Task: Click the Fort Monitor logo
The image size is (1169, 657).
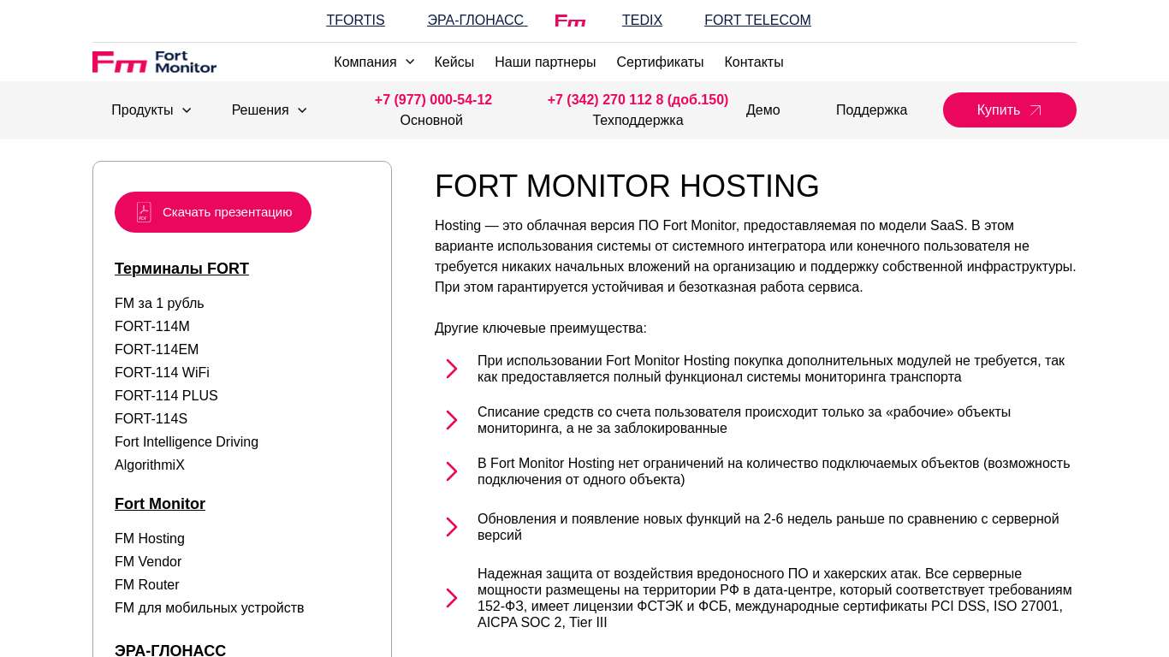Action: pos(154,62)
